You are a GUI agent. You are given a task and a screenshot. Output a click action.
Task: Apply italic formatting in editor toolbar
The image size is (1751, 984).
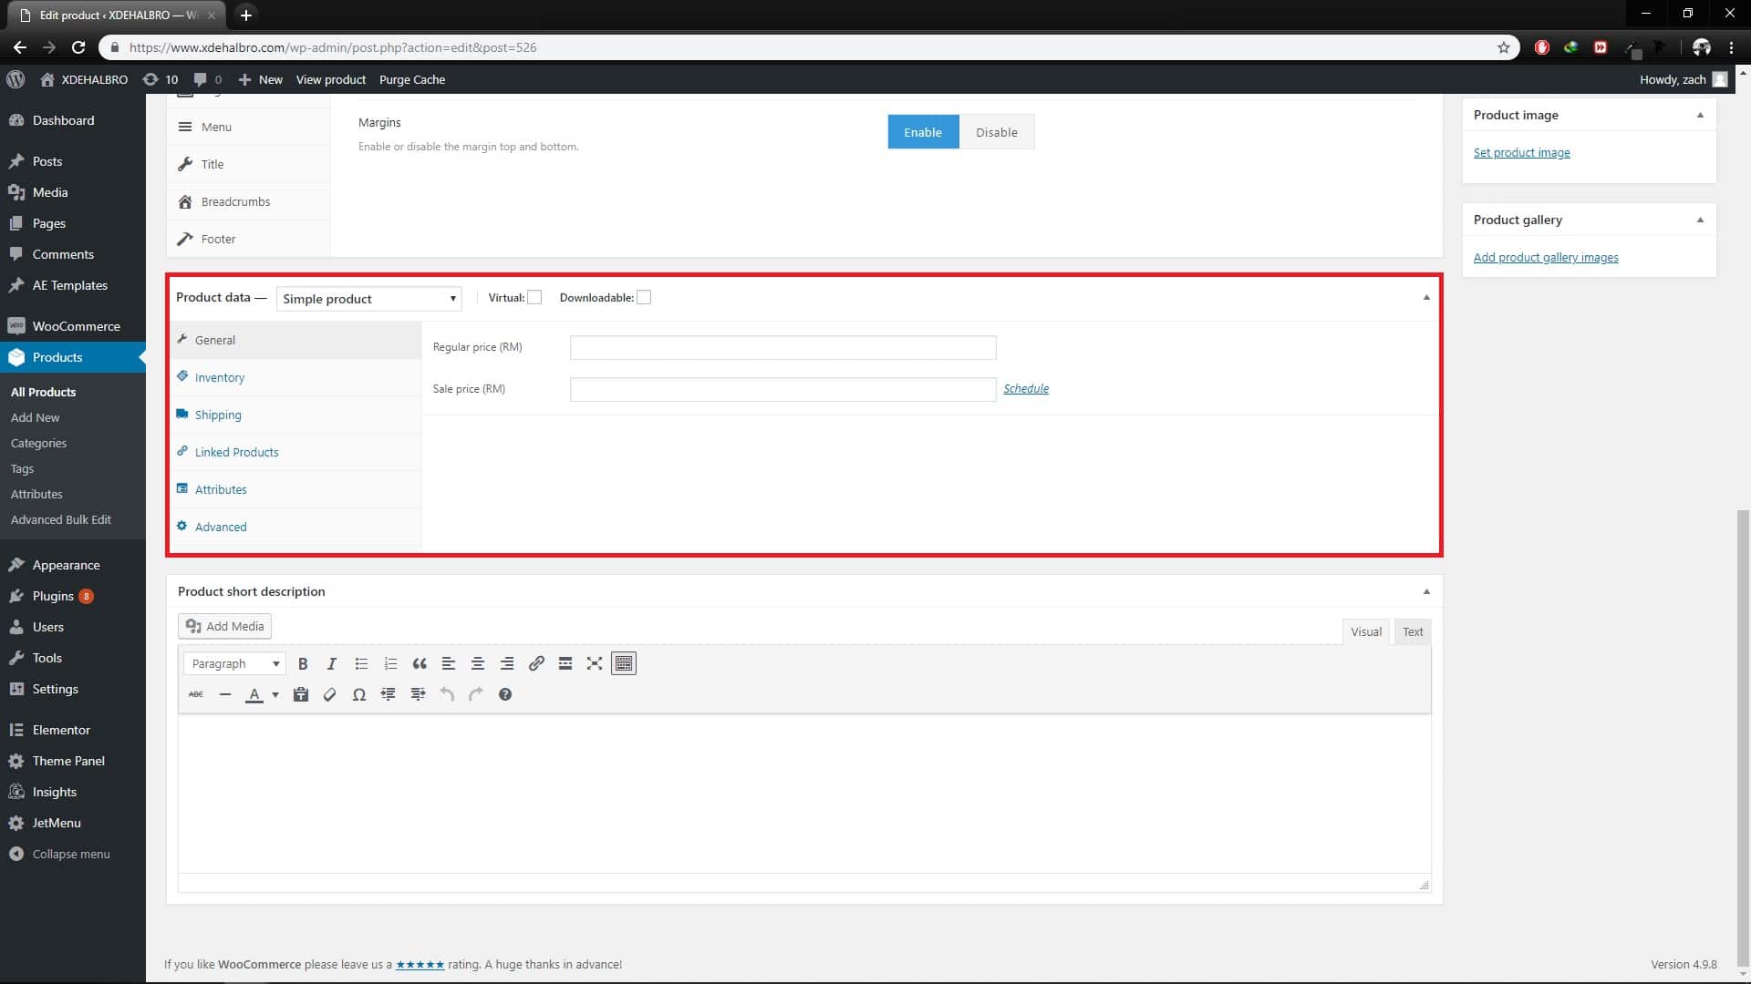point(332,663)
